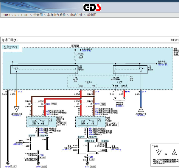Open the SD130-13 ground distribution link
Viewport: 179px width, 168px height.
click(18, 144)
